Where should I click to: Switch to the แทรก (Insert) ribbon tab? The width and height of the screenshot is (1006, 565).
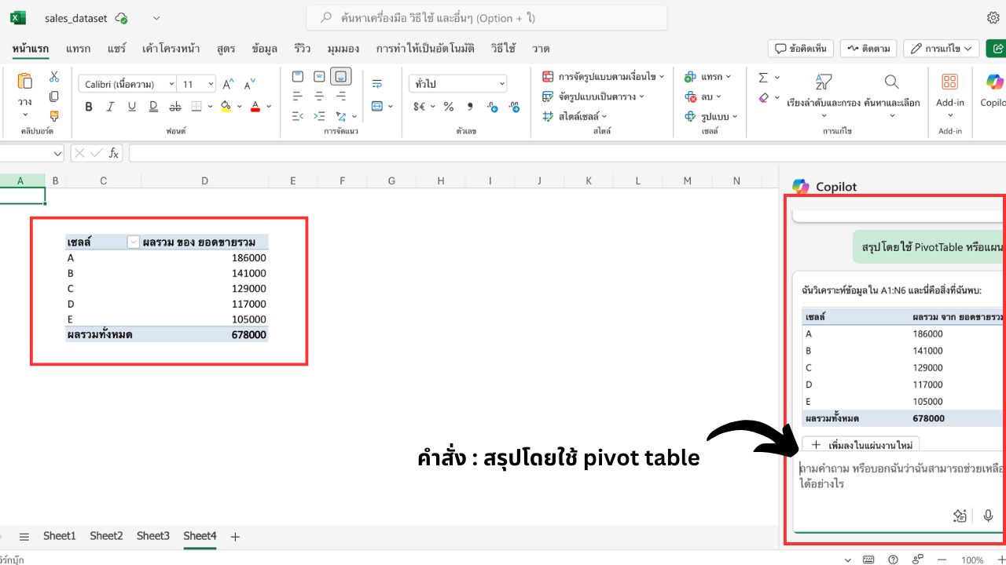point(78,49)
